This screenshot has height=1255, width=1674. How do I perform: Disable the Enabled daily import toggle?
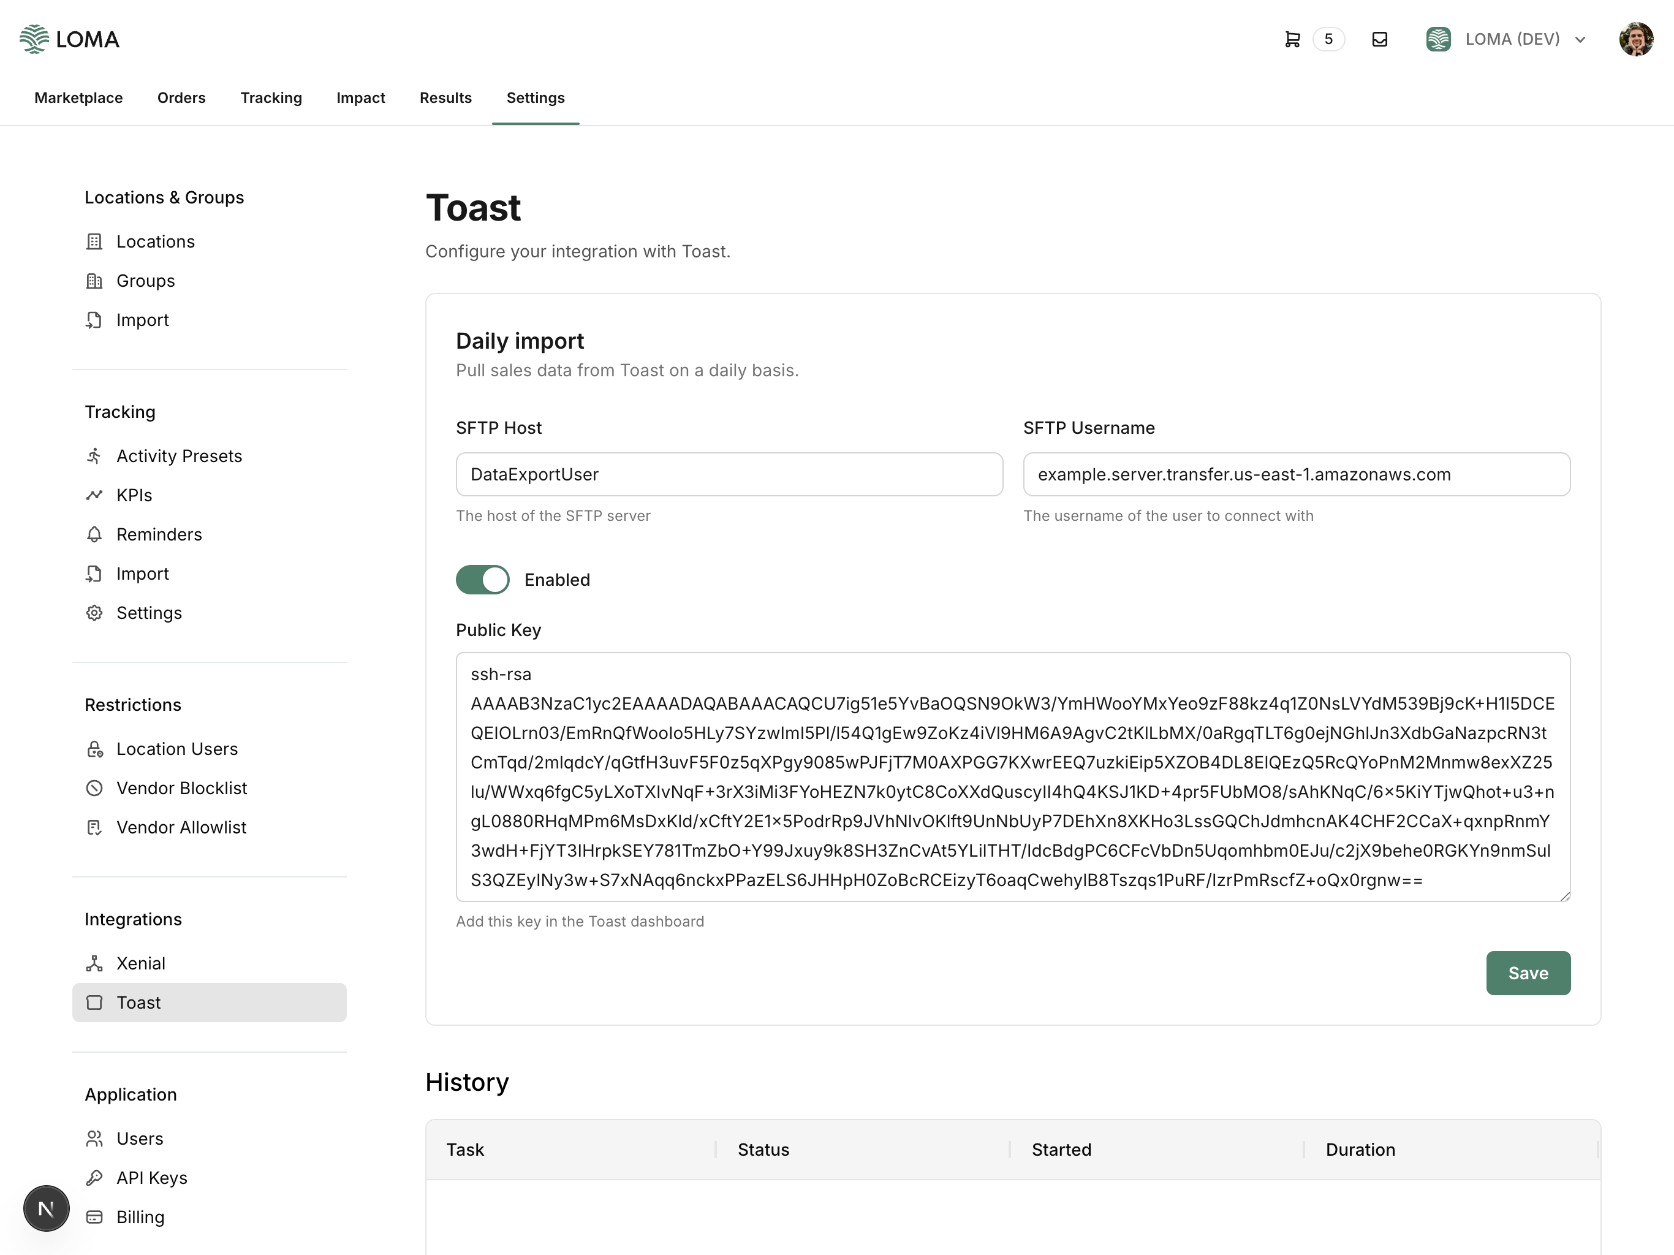[482, 580]
